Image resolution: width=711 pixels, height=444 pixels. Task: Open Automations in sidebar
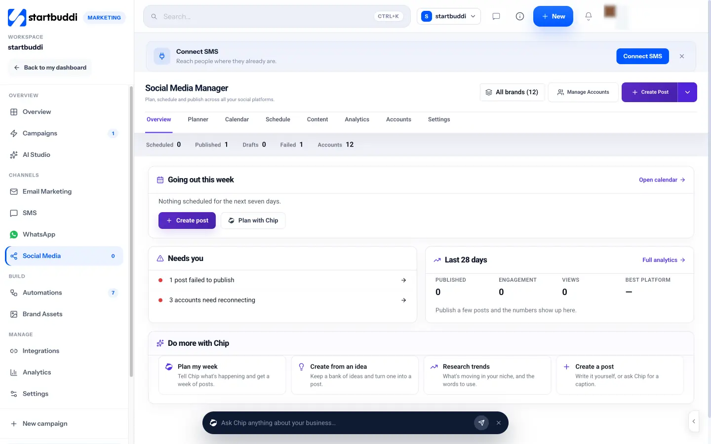(64, 293)
